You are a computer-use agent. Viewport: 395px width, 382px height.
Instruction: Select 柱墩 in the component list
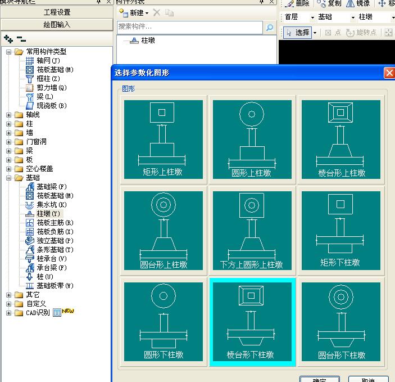(x=143, y=41)
